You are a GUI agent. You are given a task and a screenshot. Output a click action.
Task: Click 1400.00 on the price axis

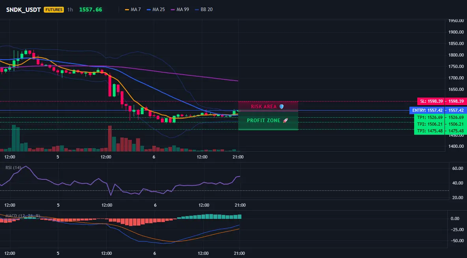[456, 147]
